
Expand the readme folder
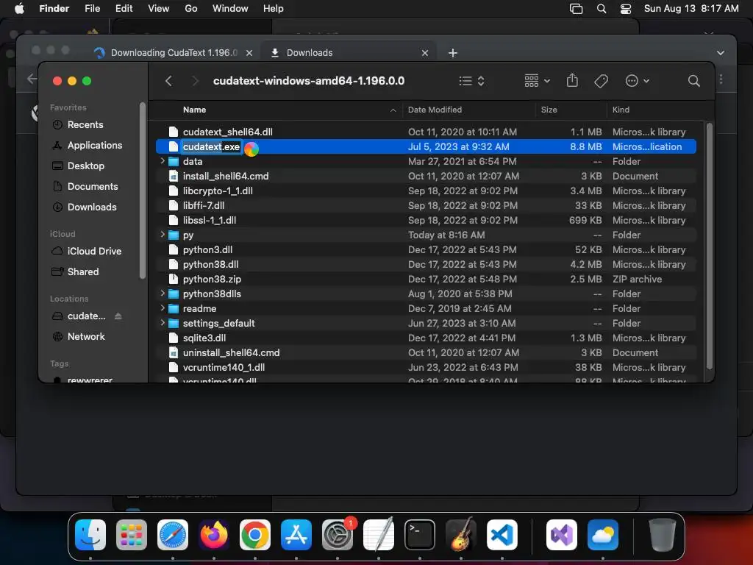coord(163,308)
